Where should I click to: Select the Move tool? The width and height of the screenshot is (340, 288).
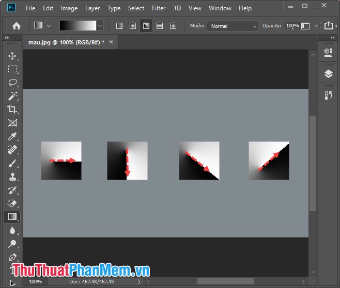pyautogui.click(x=12, y=56)
